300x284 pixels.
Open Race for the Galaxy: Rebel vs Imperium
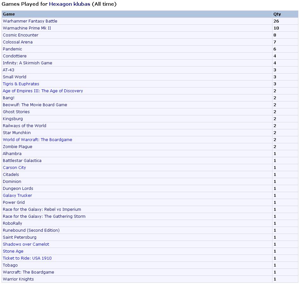click(x=42, y=210)
